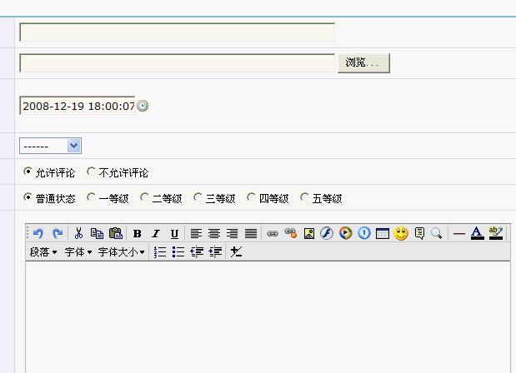Increase paragraph indent

click(x=215, y=252)
